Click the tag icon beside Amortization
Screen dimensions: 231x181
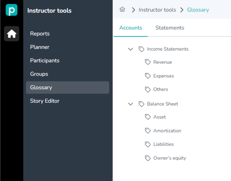148,131
